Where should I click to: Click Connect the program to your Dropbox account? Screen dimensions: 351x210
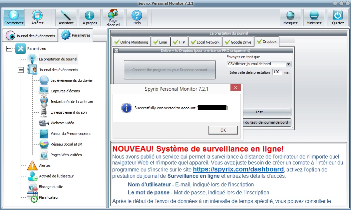point(170,70)
